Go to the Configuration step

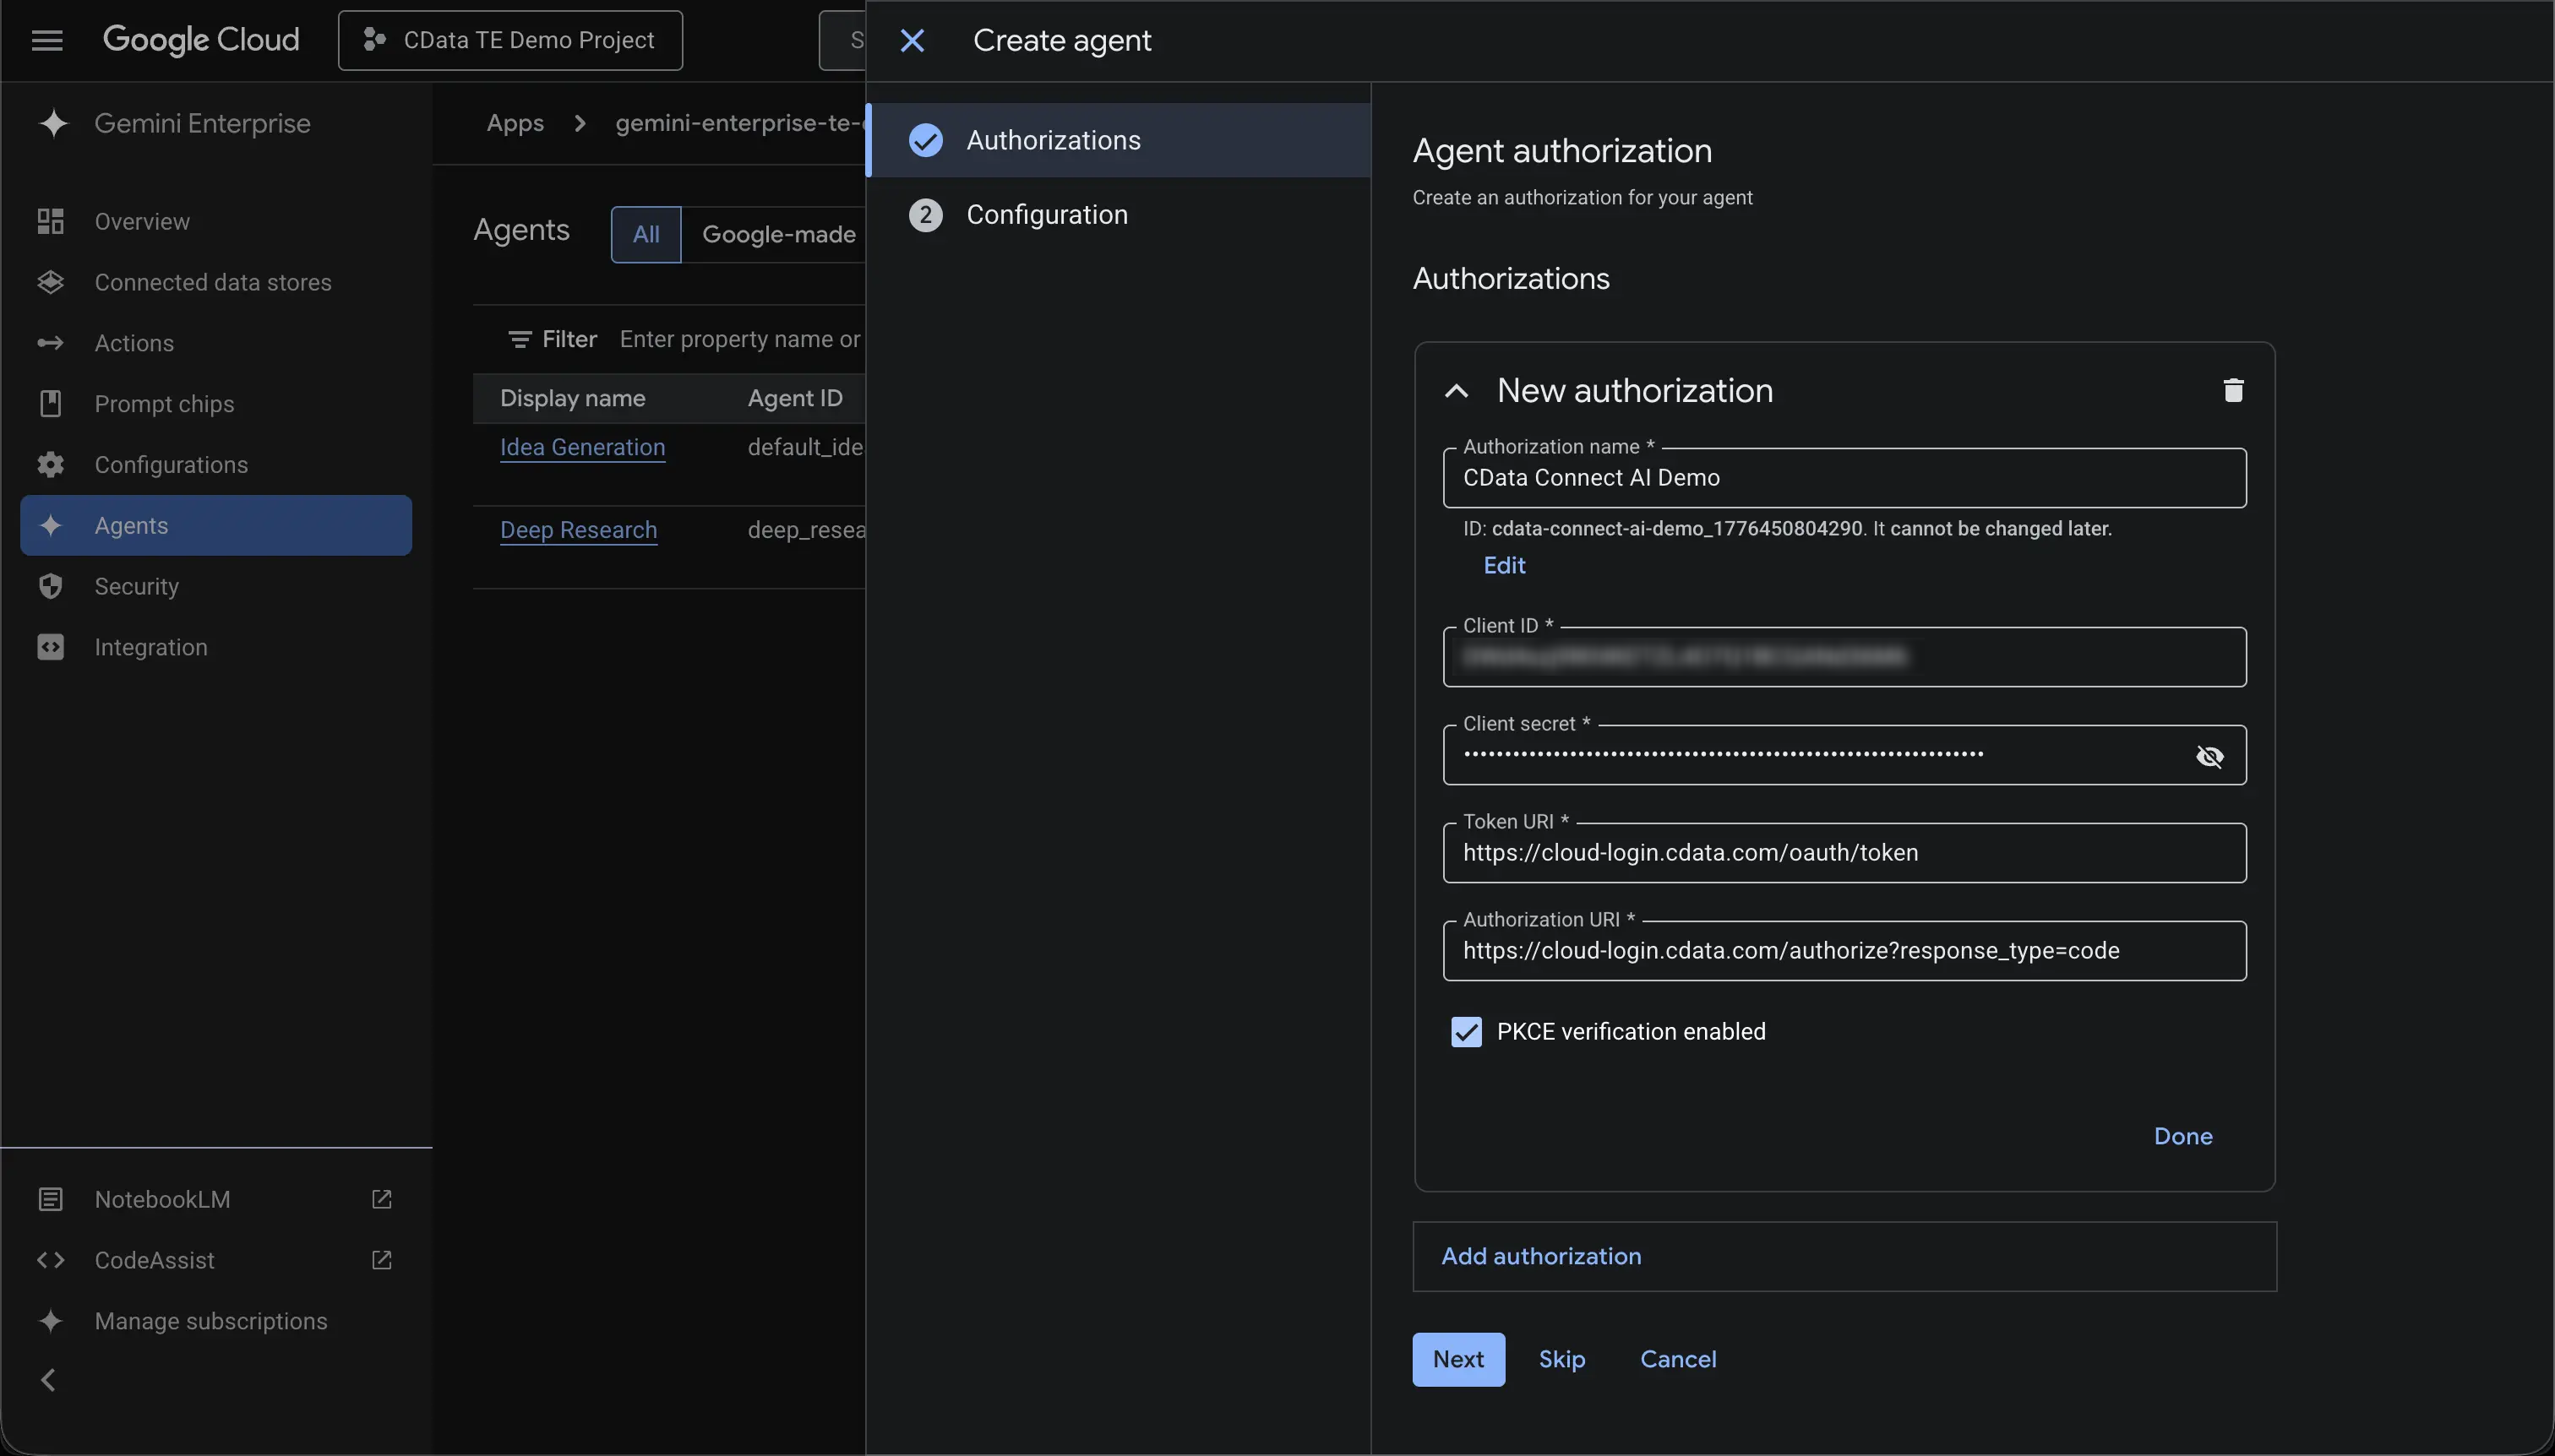tap(1045, 214)
